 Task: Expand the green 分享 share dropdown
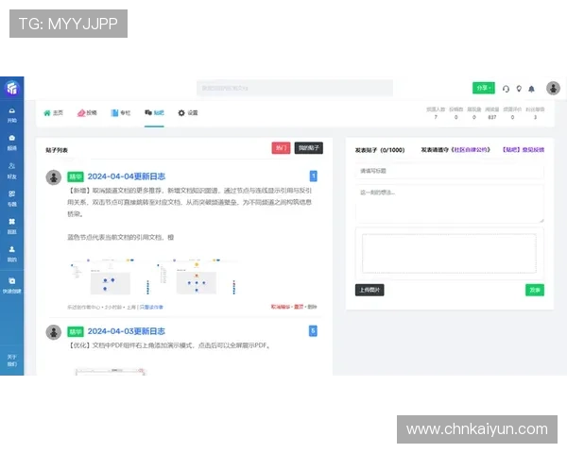tap(484, 88)
